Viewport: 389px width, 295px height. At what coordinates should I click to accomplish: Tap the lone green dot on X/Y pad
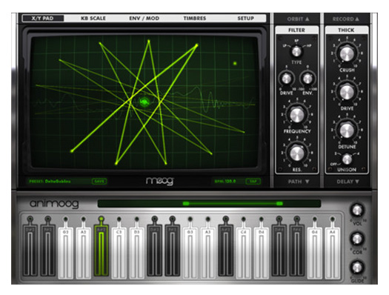tap(235, 64)
